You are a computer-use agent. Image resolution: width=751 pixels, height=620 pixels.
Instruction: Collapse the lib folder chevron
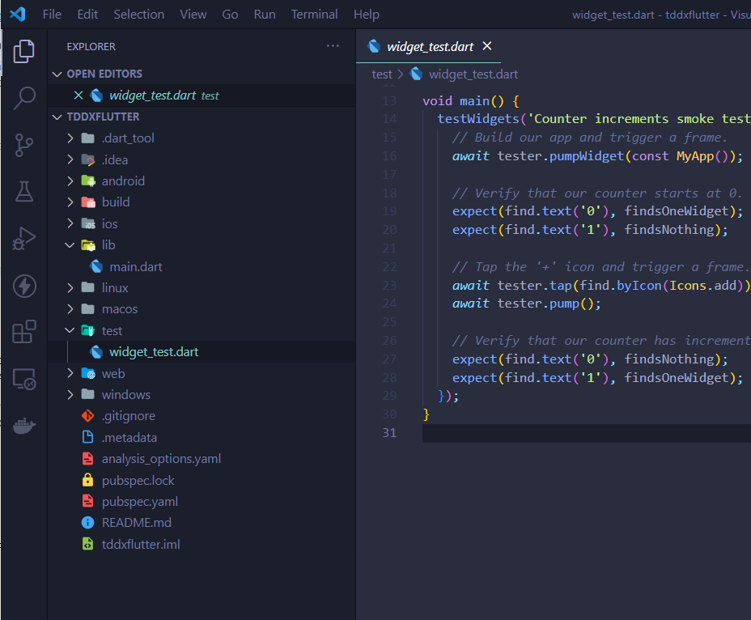[70, 244]
